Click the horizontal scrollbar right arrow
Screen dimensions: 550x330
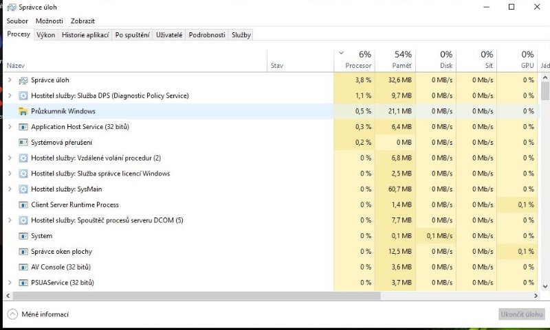pos(536,296)
